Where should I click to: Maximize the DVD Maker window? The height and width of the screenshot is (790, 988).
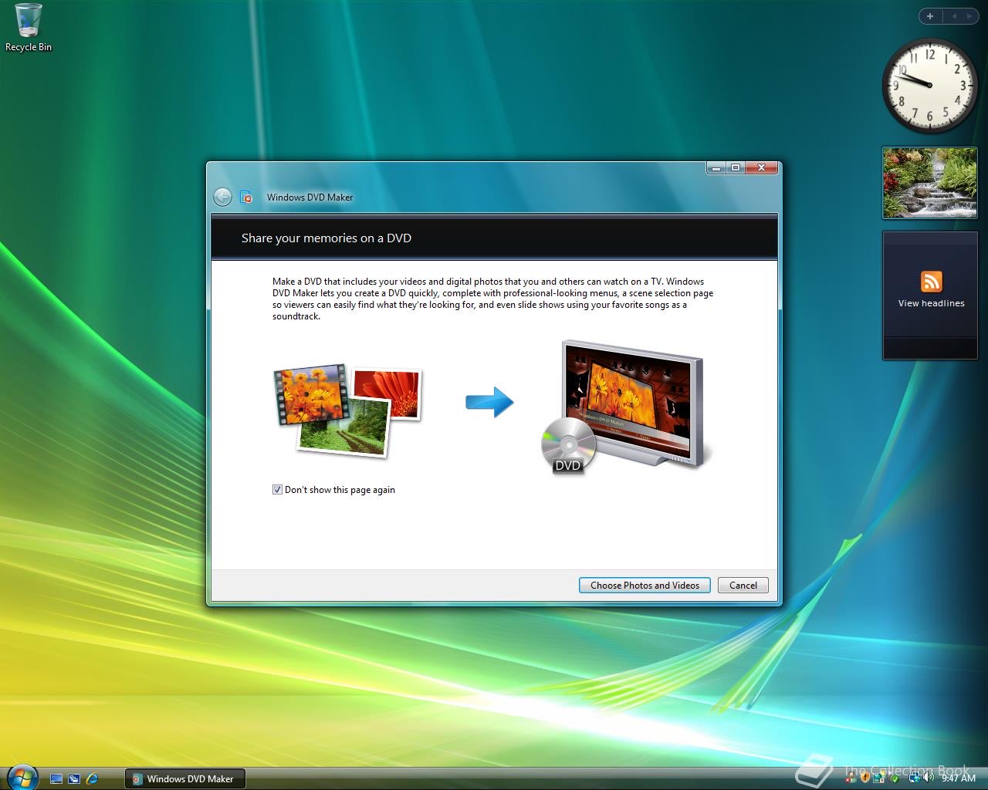pyautogui.click(x=736, y=167)
